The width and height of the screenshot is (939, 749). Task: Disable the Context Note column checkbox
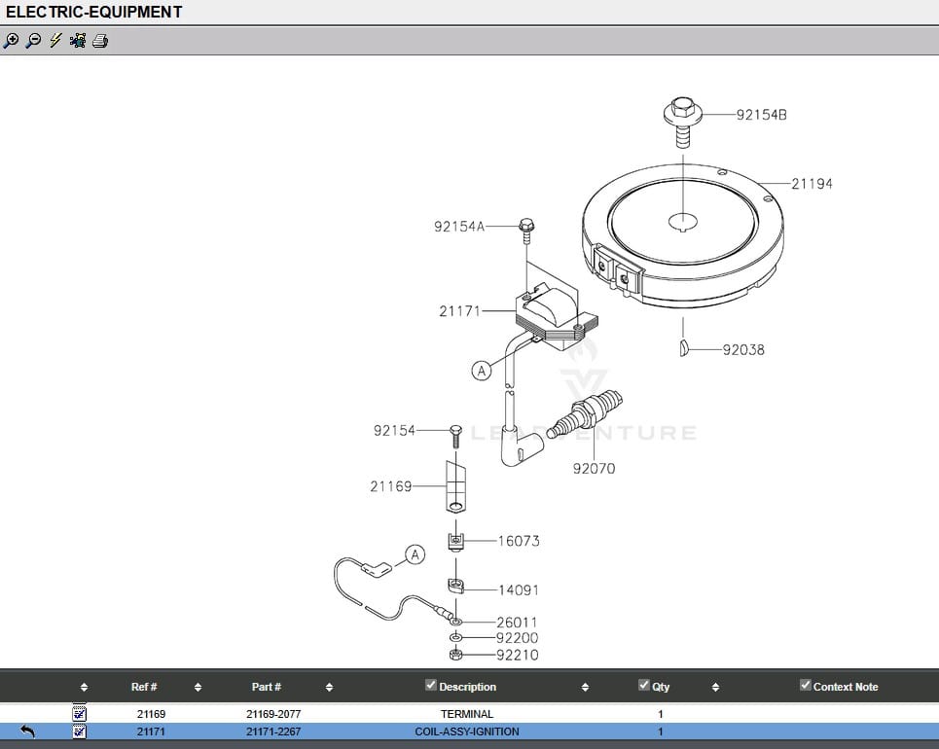click(x=805, y=686)
